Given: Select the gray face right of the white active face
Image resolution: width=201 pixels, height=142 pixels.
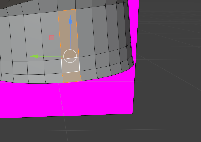Looking at the screenshot, I should tap(87, 63).
